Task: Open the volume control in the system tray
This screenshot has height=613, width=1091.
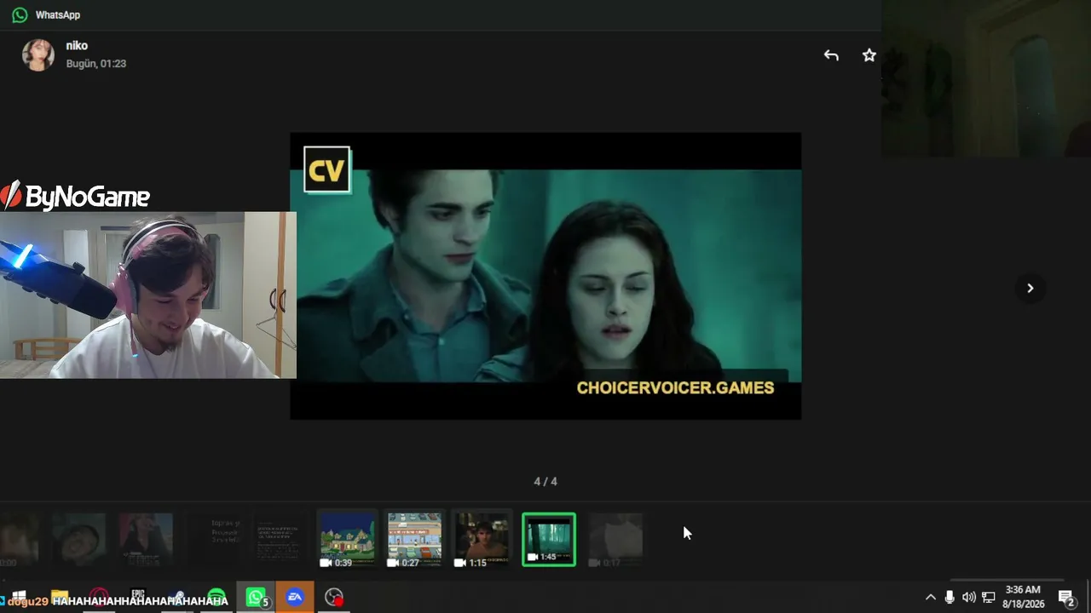Action: [x=969, y=598]
